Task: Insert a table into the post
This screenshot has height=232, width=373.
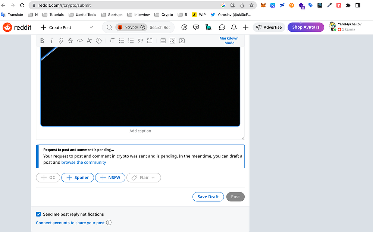Action: (163, 41)
